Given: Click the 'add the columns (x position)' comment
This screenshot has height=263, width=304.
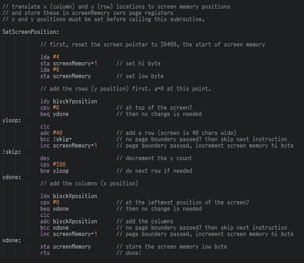Looking at the screenshot, I should (x=89, y=184).
